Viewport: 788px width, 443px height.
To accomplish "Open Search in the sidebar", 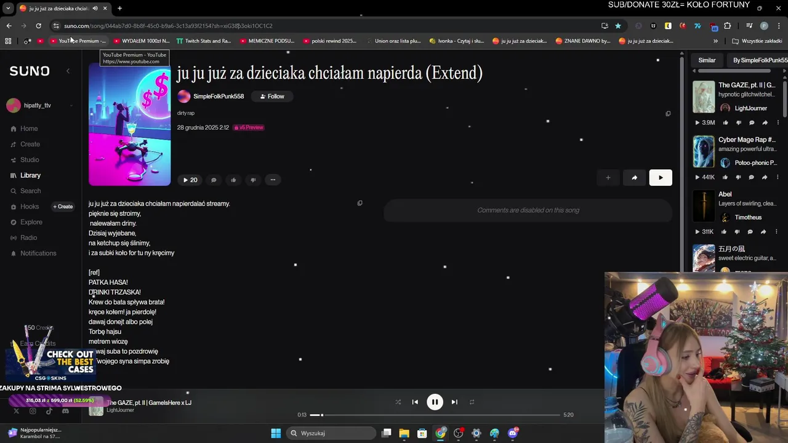I will [x=25, y=191].
